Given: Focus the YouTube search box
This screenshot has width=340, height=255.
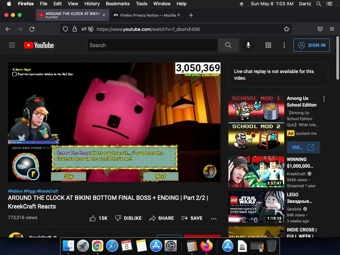Looking at the screenshot, I should [x=153, y=45].
